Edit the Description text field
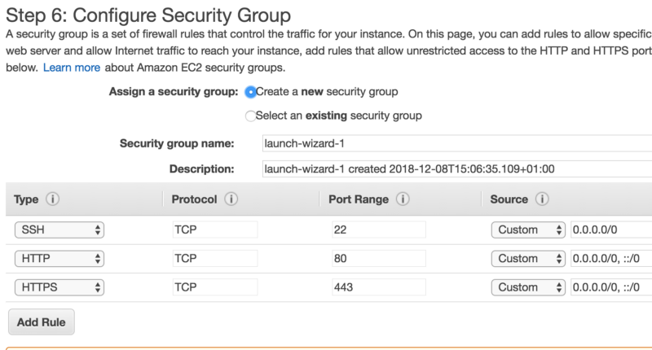This screenshot has width=652, height=350. pyautogui.click(x=457, y=169)
